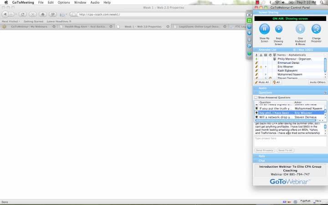Viewport: 328px width, 205px height.
Task: Click the unmute All button
Action: 277,82
